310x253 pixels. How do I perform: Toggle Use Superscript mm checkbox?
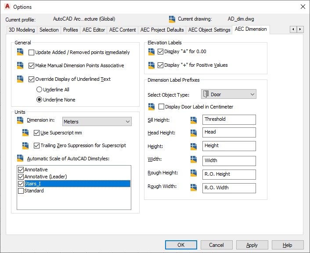pos(36,133)
